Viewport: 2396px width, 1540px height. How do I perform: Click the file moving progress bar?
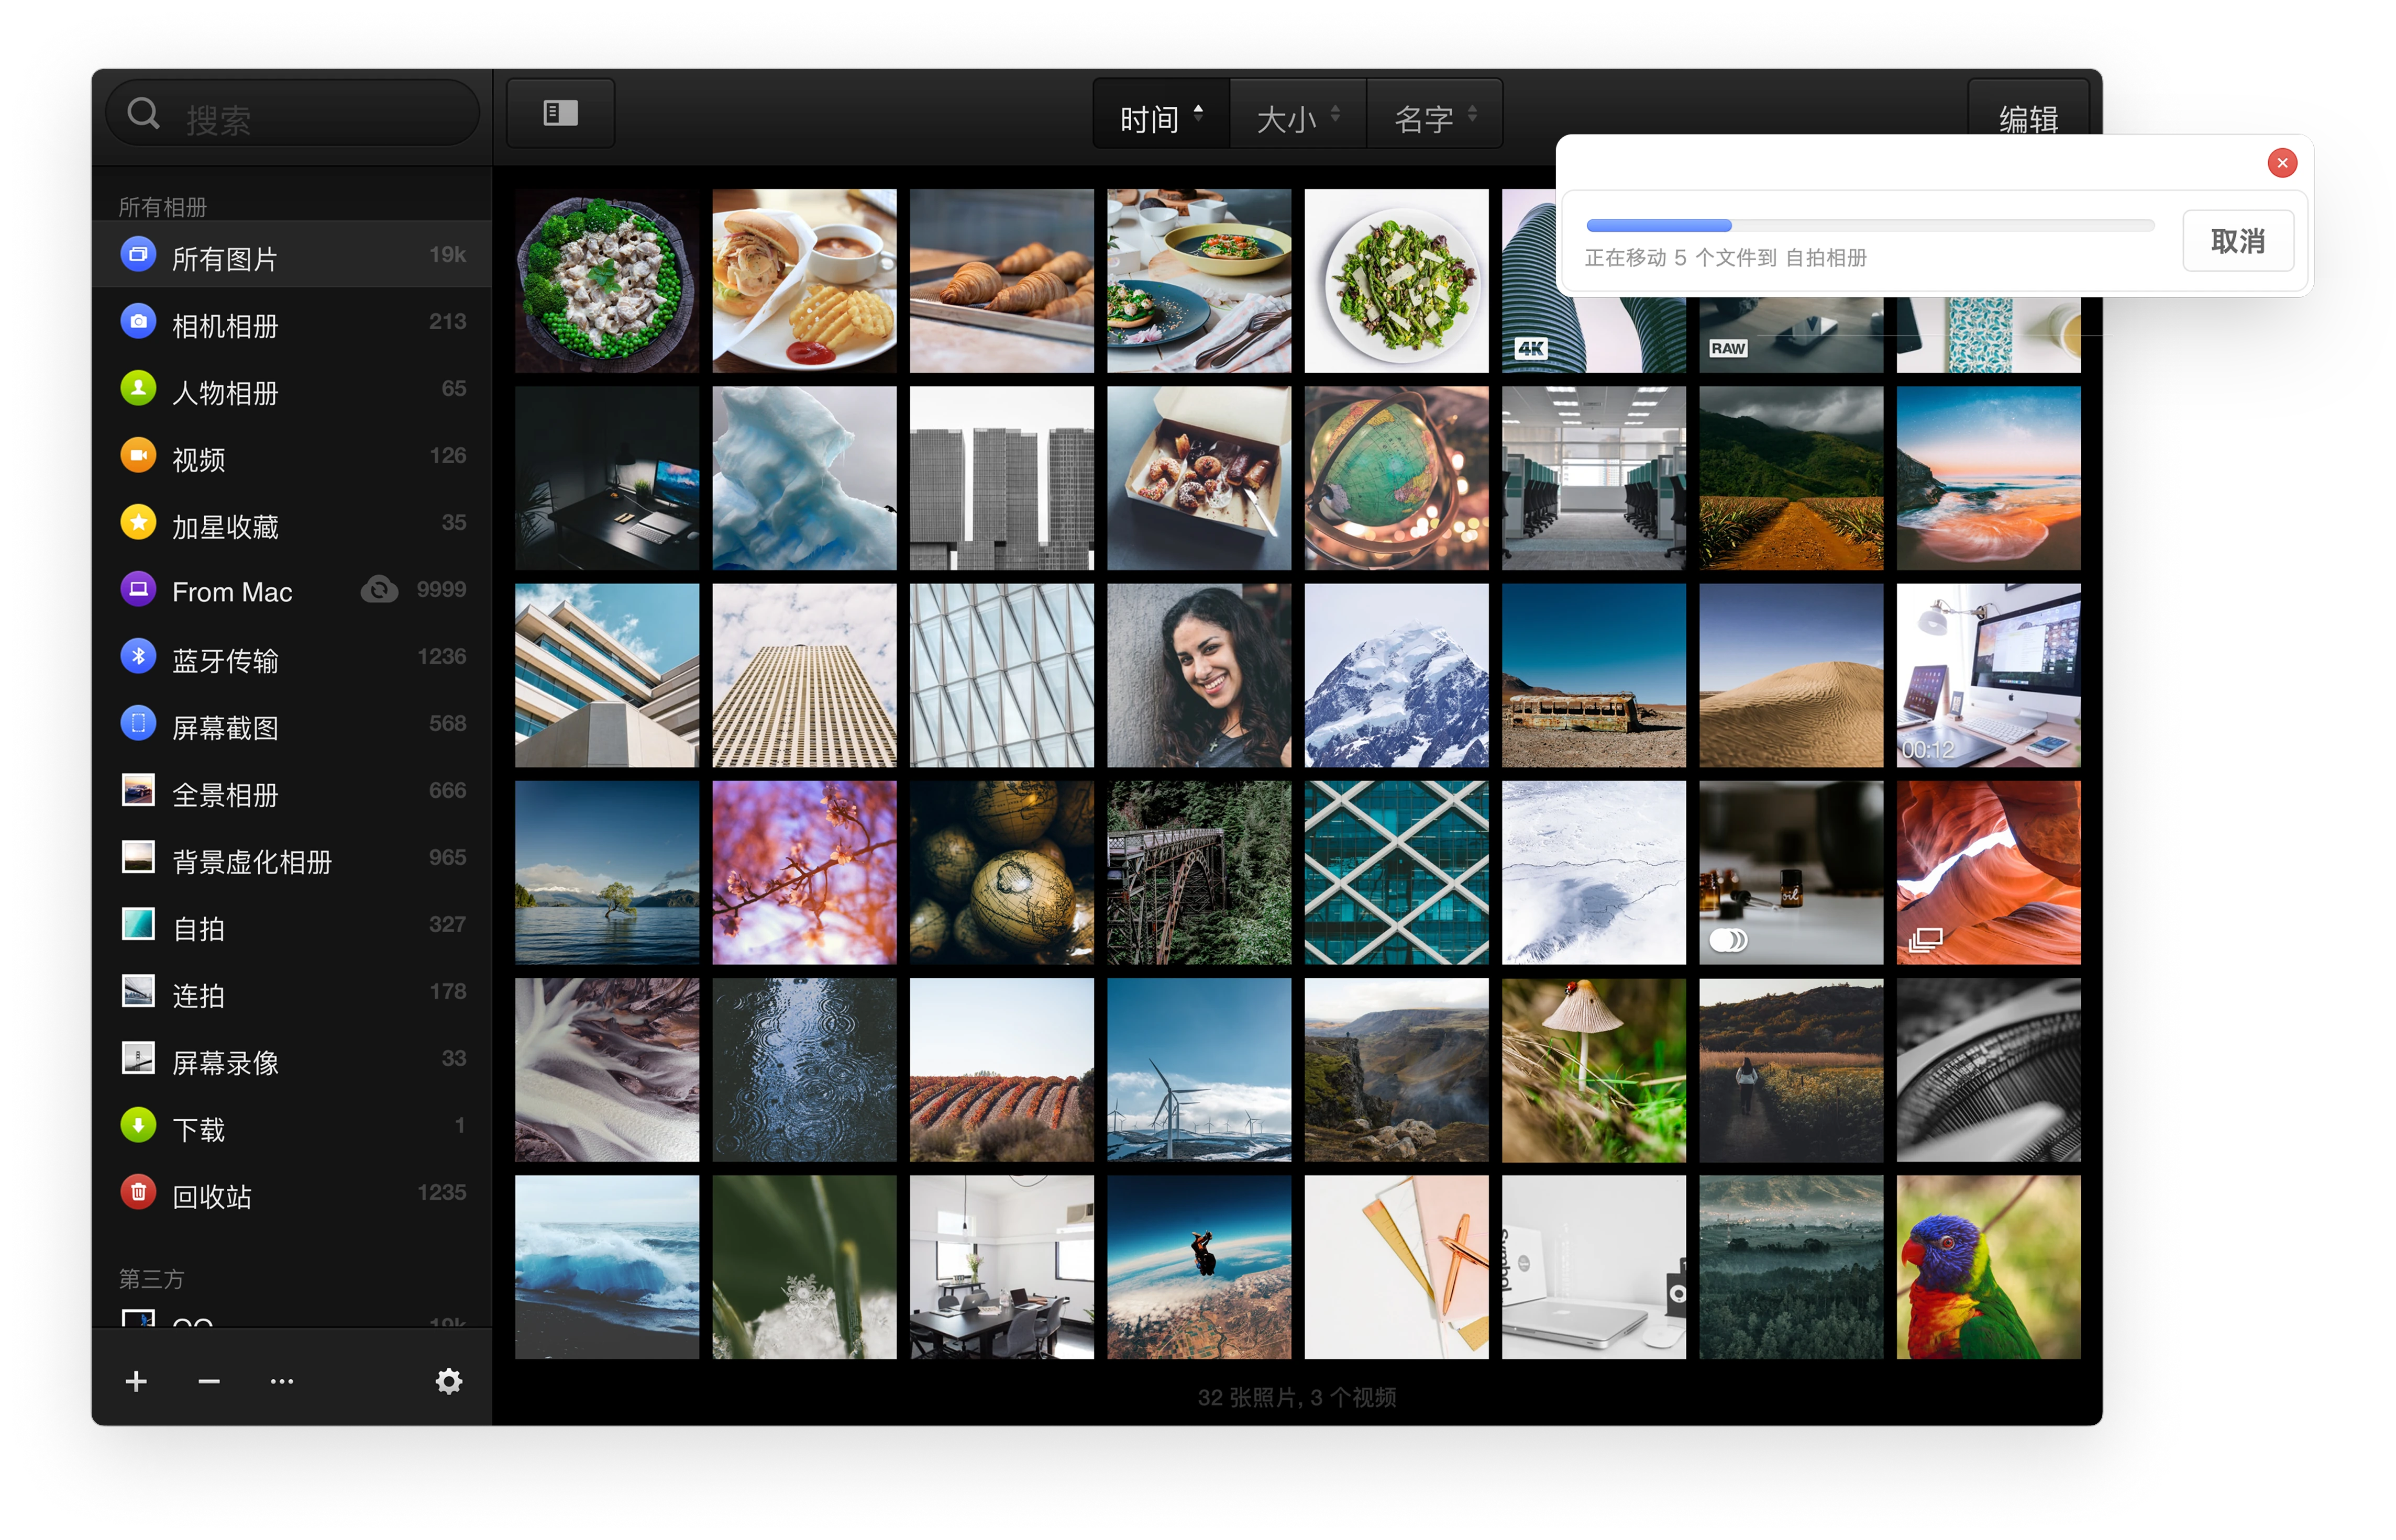[x=1870, y=226]
